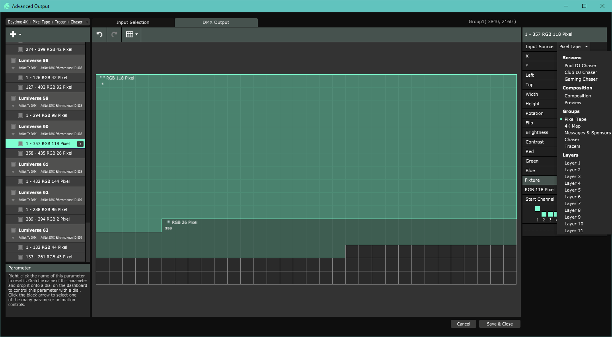Select Layer 5 as input source
The image size is (612, 337).
pyautogui.click(x=572, y=190)
